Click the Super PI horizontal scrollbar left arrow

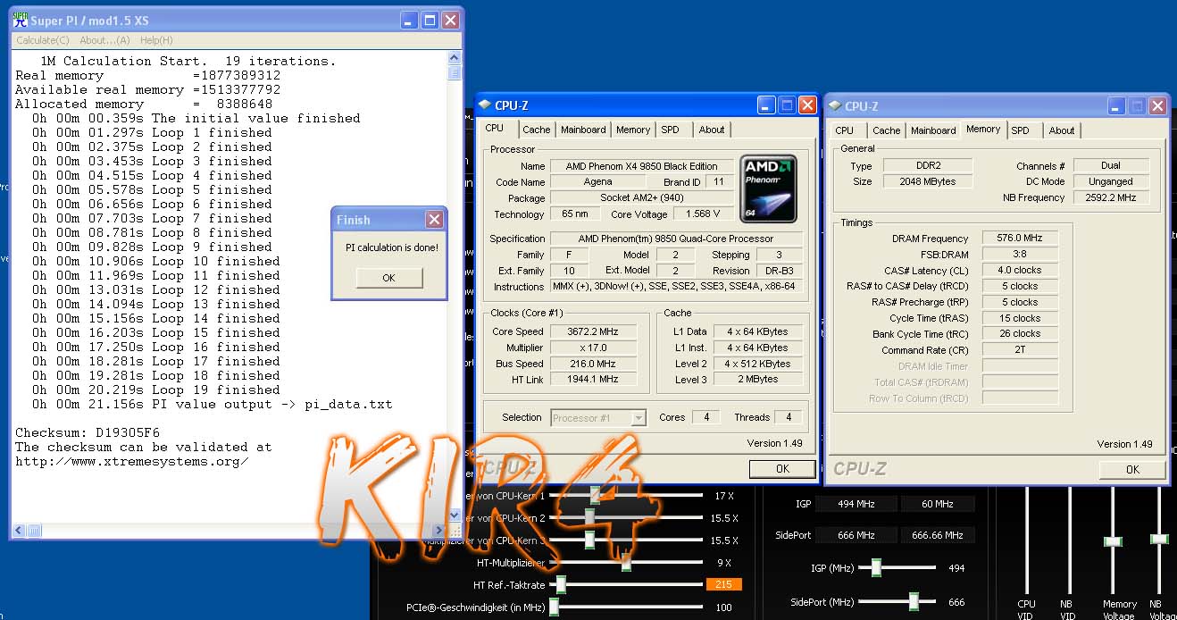(18, 531)
